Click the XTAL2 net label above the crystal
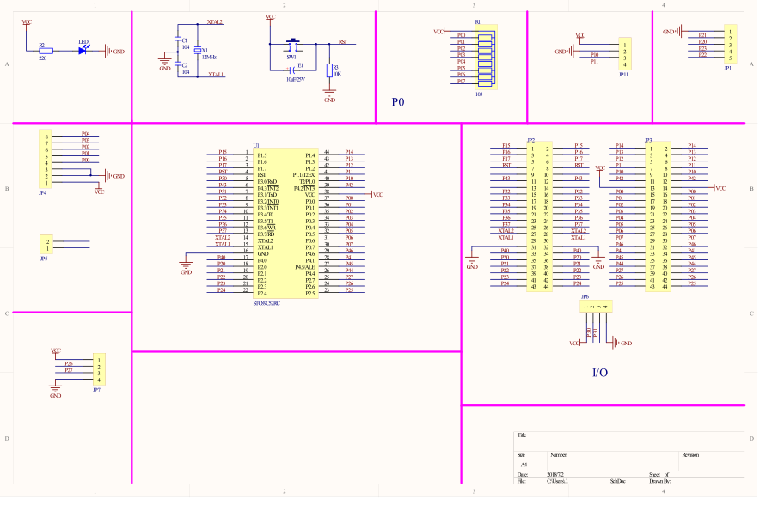 tap(214, 21)
